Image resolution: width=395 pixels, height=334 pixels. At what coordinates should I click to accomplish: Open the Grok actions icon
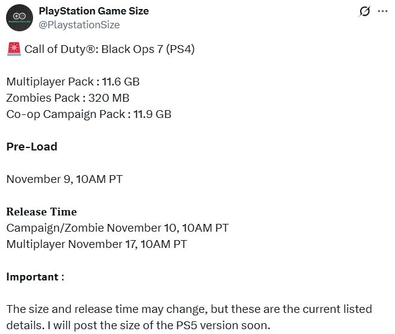[364, 11]
